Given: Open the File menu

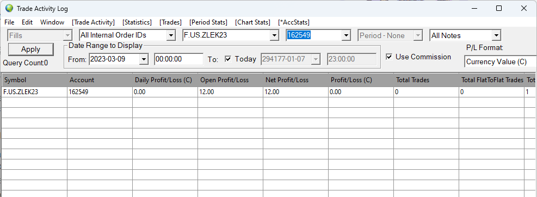Looking at the screenshot, I should (x=9, y=22).
